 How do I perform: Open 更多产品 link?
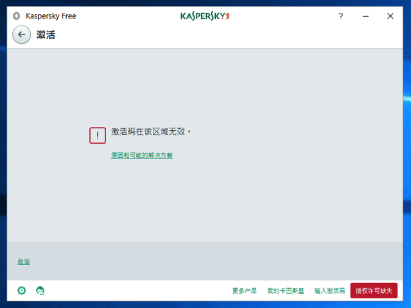click(244, 291)
